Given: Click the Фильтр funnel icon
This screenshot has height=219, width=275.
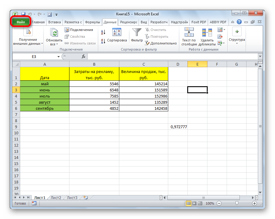Looking at the screenshot, I should pos(137,32).
